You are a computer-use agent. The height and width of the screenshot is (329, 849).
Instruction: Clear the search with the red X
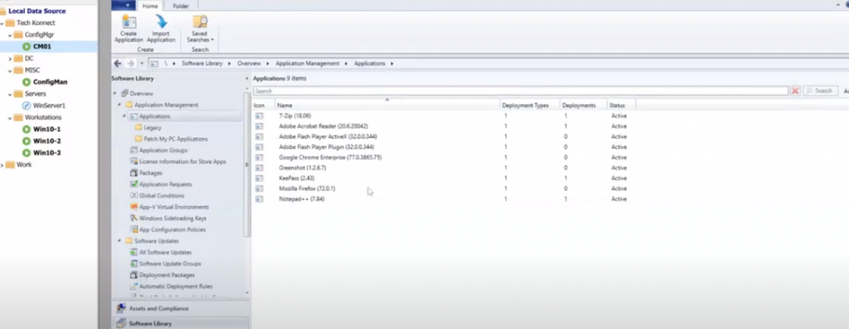pos(795,91)
